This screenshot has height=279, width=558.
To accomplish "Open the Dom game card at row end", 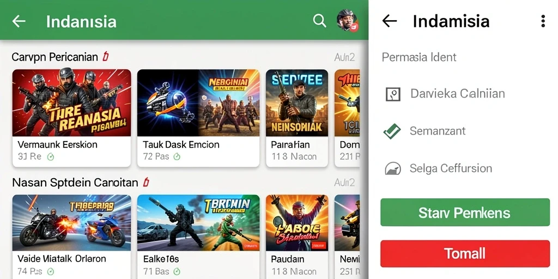I will (x=347, y=118).
